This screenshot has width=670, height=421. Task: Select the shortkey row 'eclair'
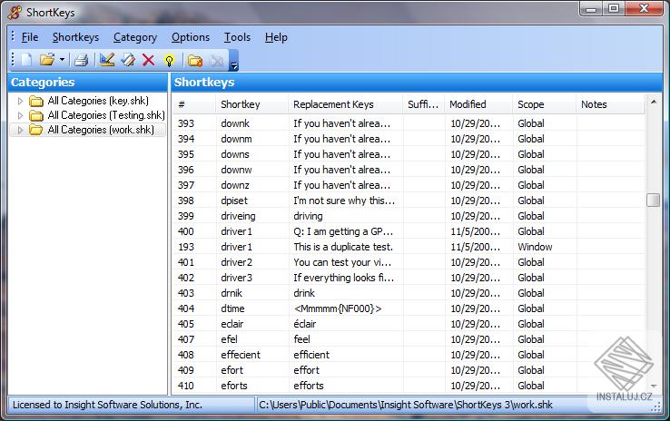[409, 324]
